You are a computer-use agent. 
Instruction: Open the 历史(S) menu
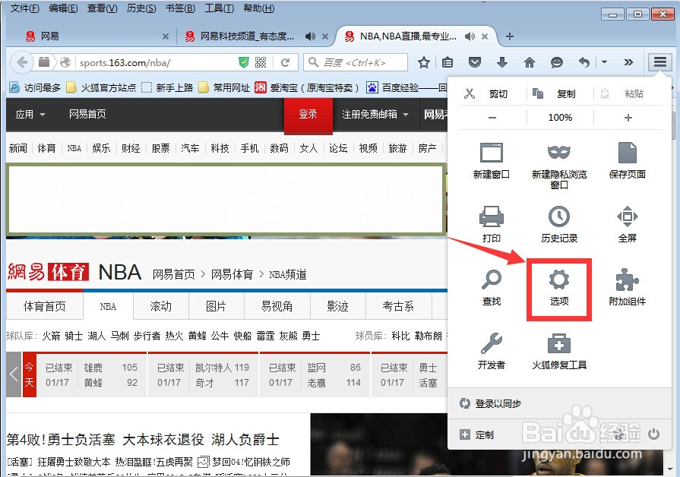141,8
